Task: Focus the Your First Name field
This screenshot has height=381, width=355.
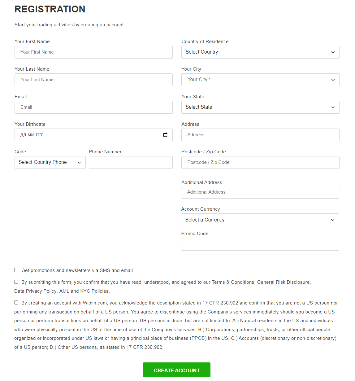Action: 93,52
